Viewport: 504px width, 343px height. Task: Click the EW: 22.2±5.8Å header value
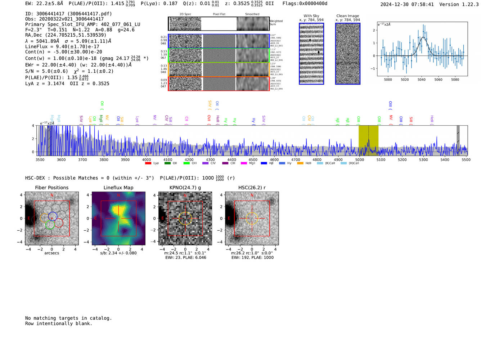click(x=44, y=3)
